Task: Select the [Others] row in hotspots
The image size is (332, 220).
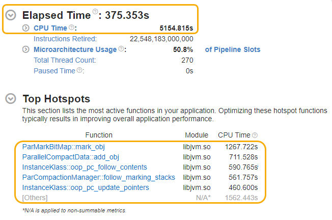Action: (35, 198)
